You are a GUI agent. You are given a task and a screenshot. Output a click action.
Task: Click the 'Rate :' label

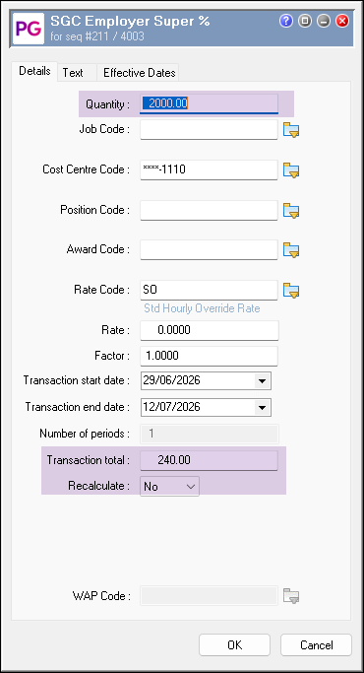(x=116, y=330)
